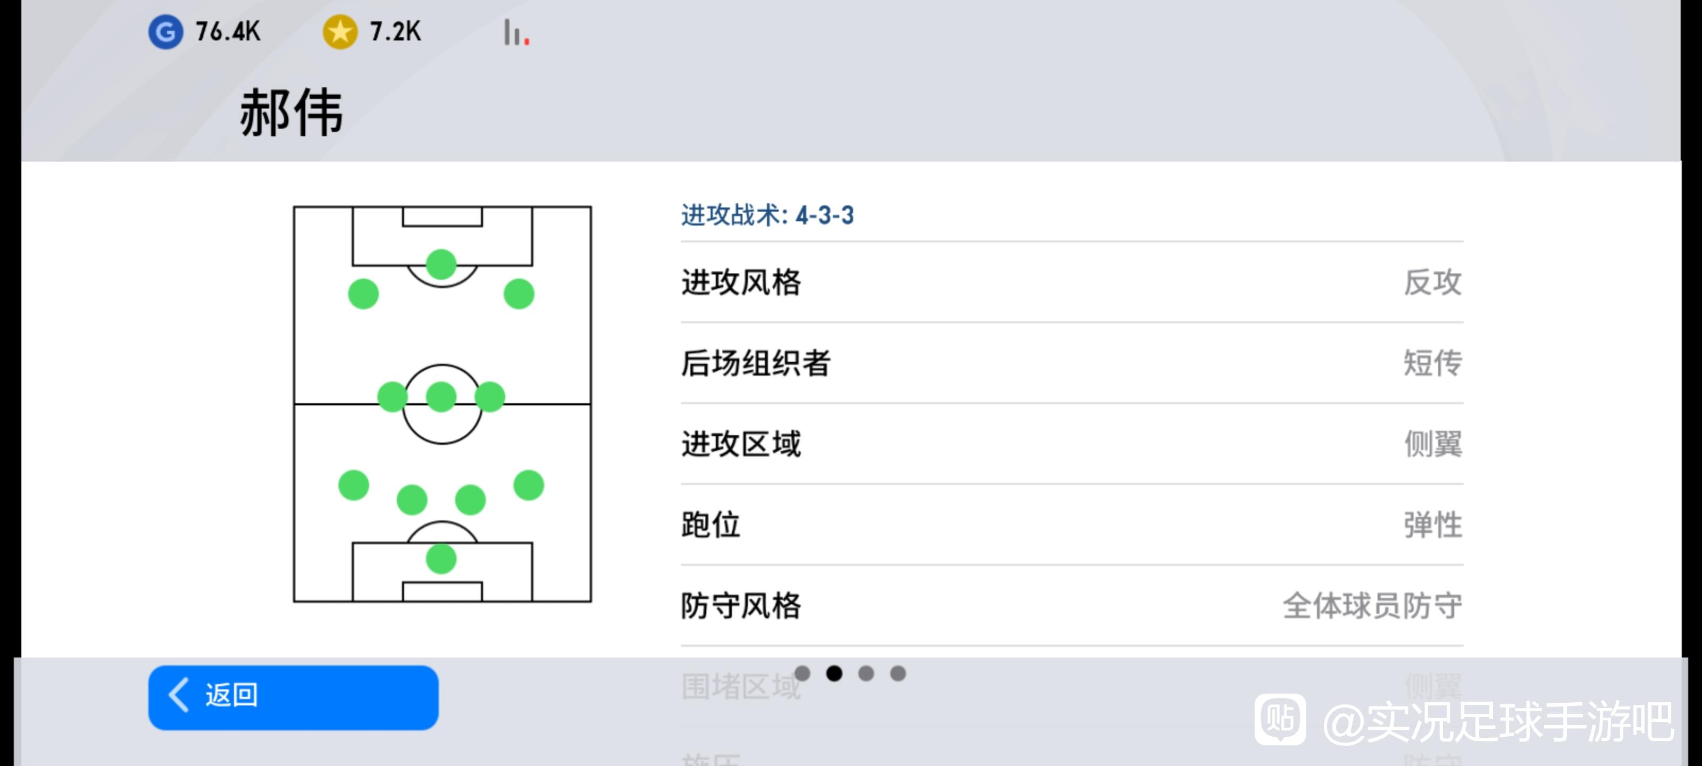Select the left winger dot
Image resolution: width=1702 pixels, height=766 pixels.
click(363, 294)
